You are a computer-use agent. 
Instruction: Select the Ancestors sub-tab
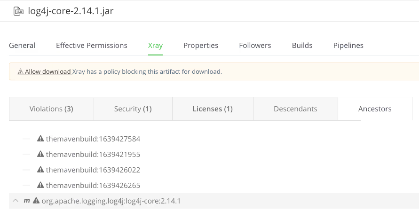[x=375, y=109]
